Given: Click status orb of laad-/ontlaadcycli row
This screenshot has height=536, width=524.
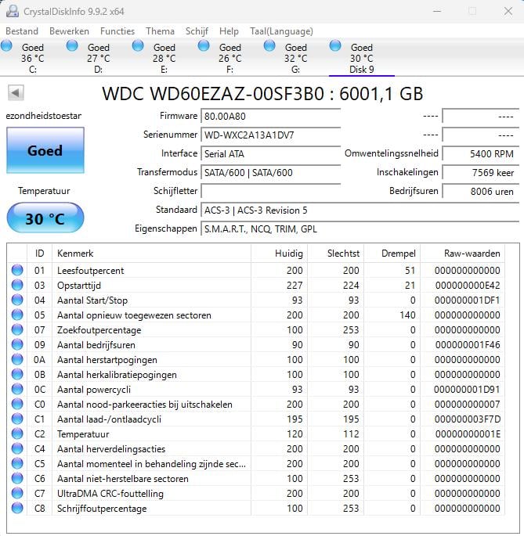Looking at the screenshot, I should coord(17,419).
